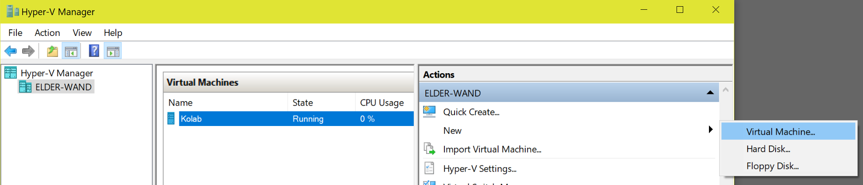This screenshot has height=185, width=863.
Task: Expand the New submenu arrow
Action: 710,130
